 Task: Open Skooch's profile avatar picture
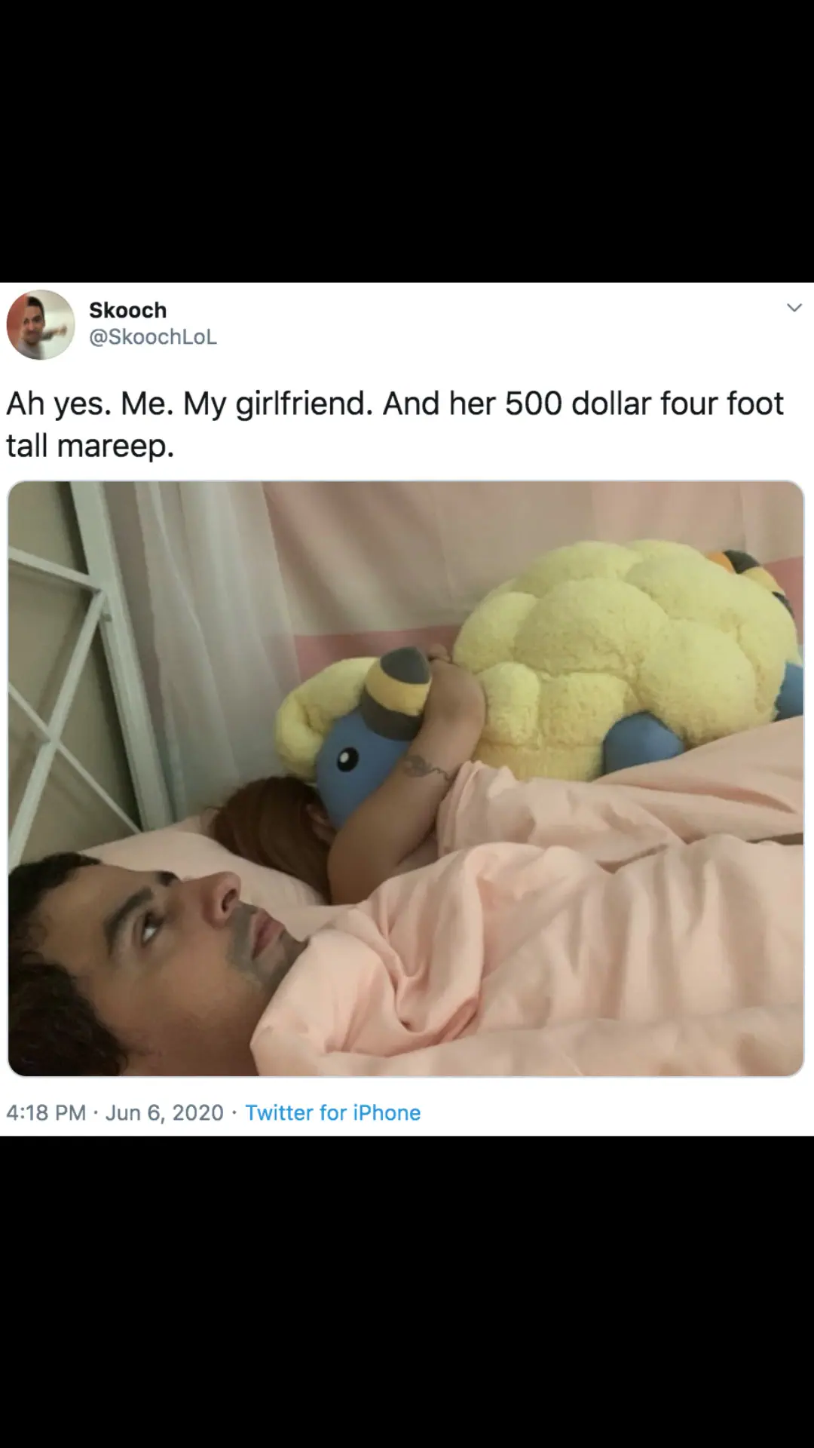pos(41,324)
